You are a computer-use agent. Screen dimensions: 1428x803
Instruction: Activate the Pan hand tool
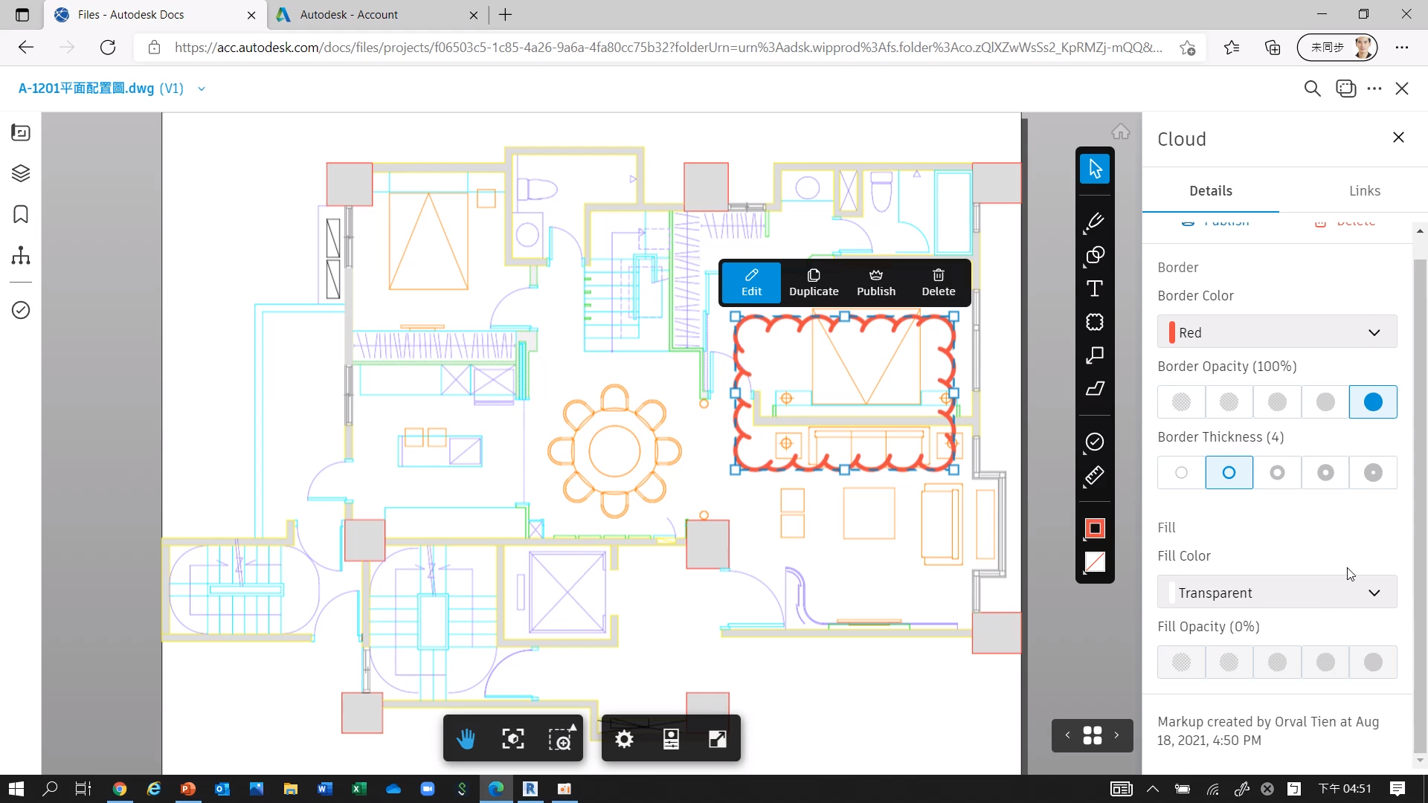pyautogui.click(x=466, y=739)
